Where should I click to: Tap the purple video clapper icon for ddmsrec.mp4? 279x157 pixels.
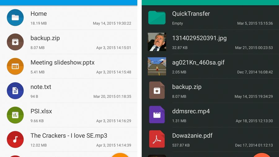[x=157, y=115]
